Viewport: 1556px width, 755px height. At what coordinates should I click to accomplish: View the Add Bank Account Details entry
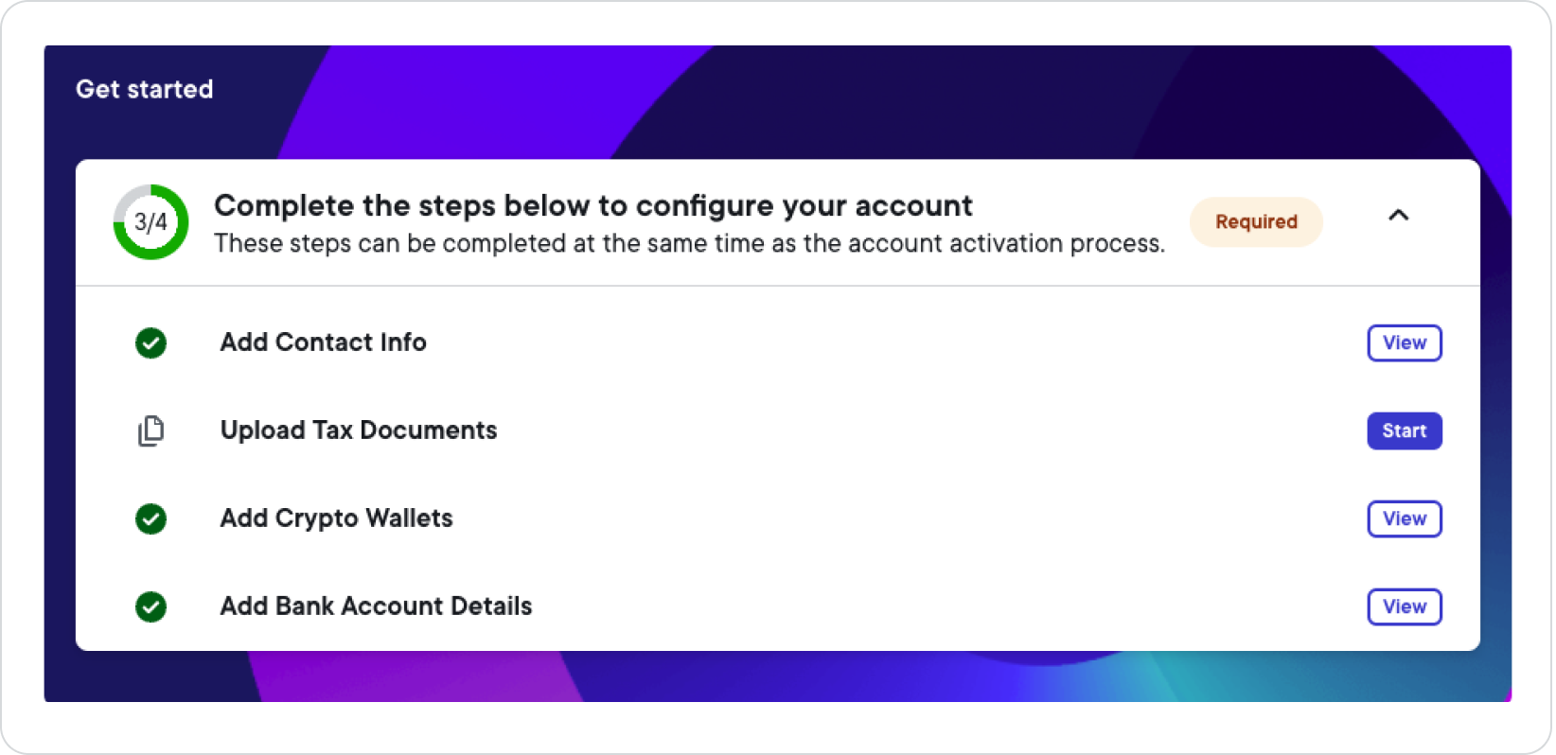click(1405, 606)
